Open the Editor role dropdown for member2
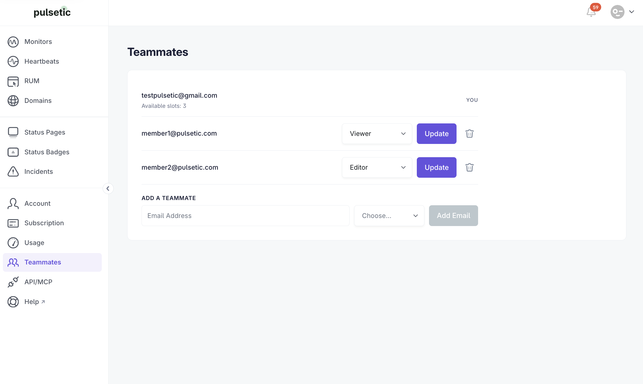Image resolution: width=643 pixels, height=384 pixels. point(377,167)
